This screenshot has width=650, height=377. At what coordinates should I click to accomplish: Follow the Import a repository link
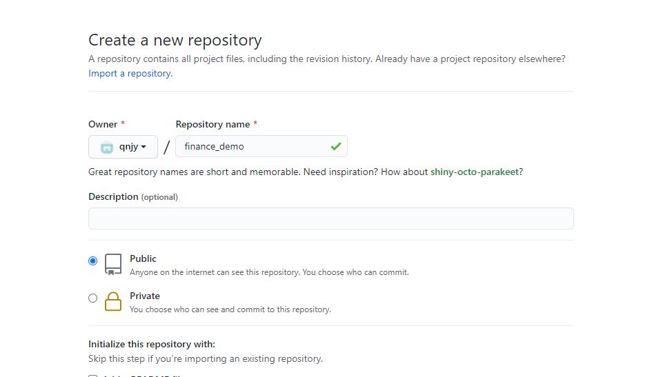(x=130, y=73)
